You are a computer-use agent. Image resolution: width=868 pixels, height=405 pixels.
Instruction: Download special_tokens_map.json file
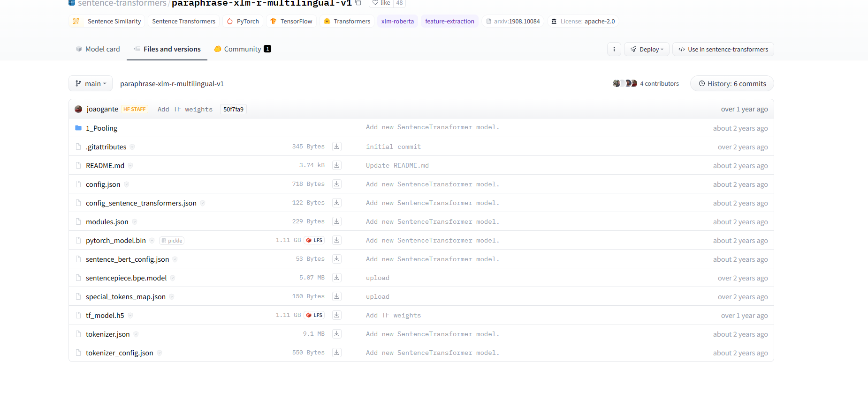coord(336,296)
